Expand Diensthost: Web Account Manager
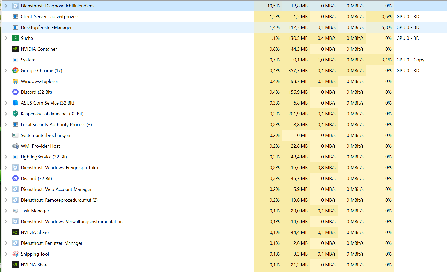The image size is (447, 272). click(x=6, y=189)
